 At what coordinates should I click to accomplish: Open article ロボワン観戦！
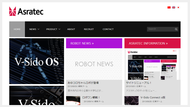click(x=91, y=97)
